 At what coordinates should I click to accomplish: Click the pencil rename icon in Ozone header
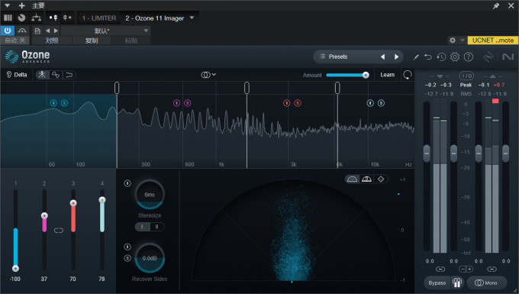(416, 57)
